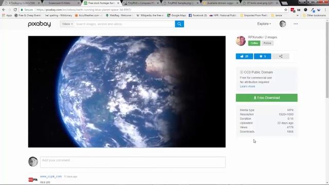Click the commenter avatar beside the comment box
This screenshot has height=185, width=329.
[x=33, y=161]
